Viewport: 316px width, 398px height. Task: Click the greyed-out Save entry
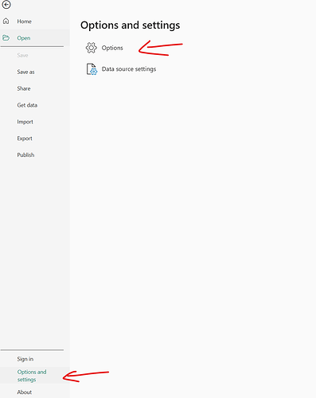(22, 55)
